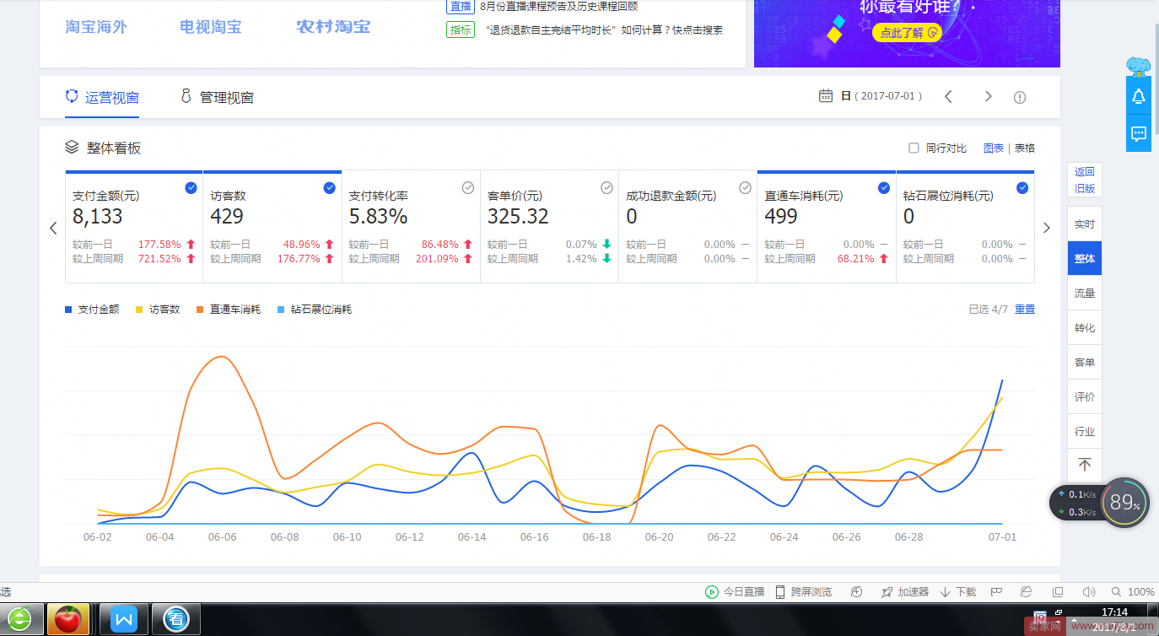Open the 运营视窗 tab
Image resolution: width=1159 pixels, height=636 pixels.
tap(102, 97)
